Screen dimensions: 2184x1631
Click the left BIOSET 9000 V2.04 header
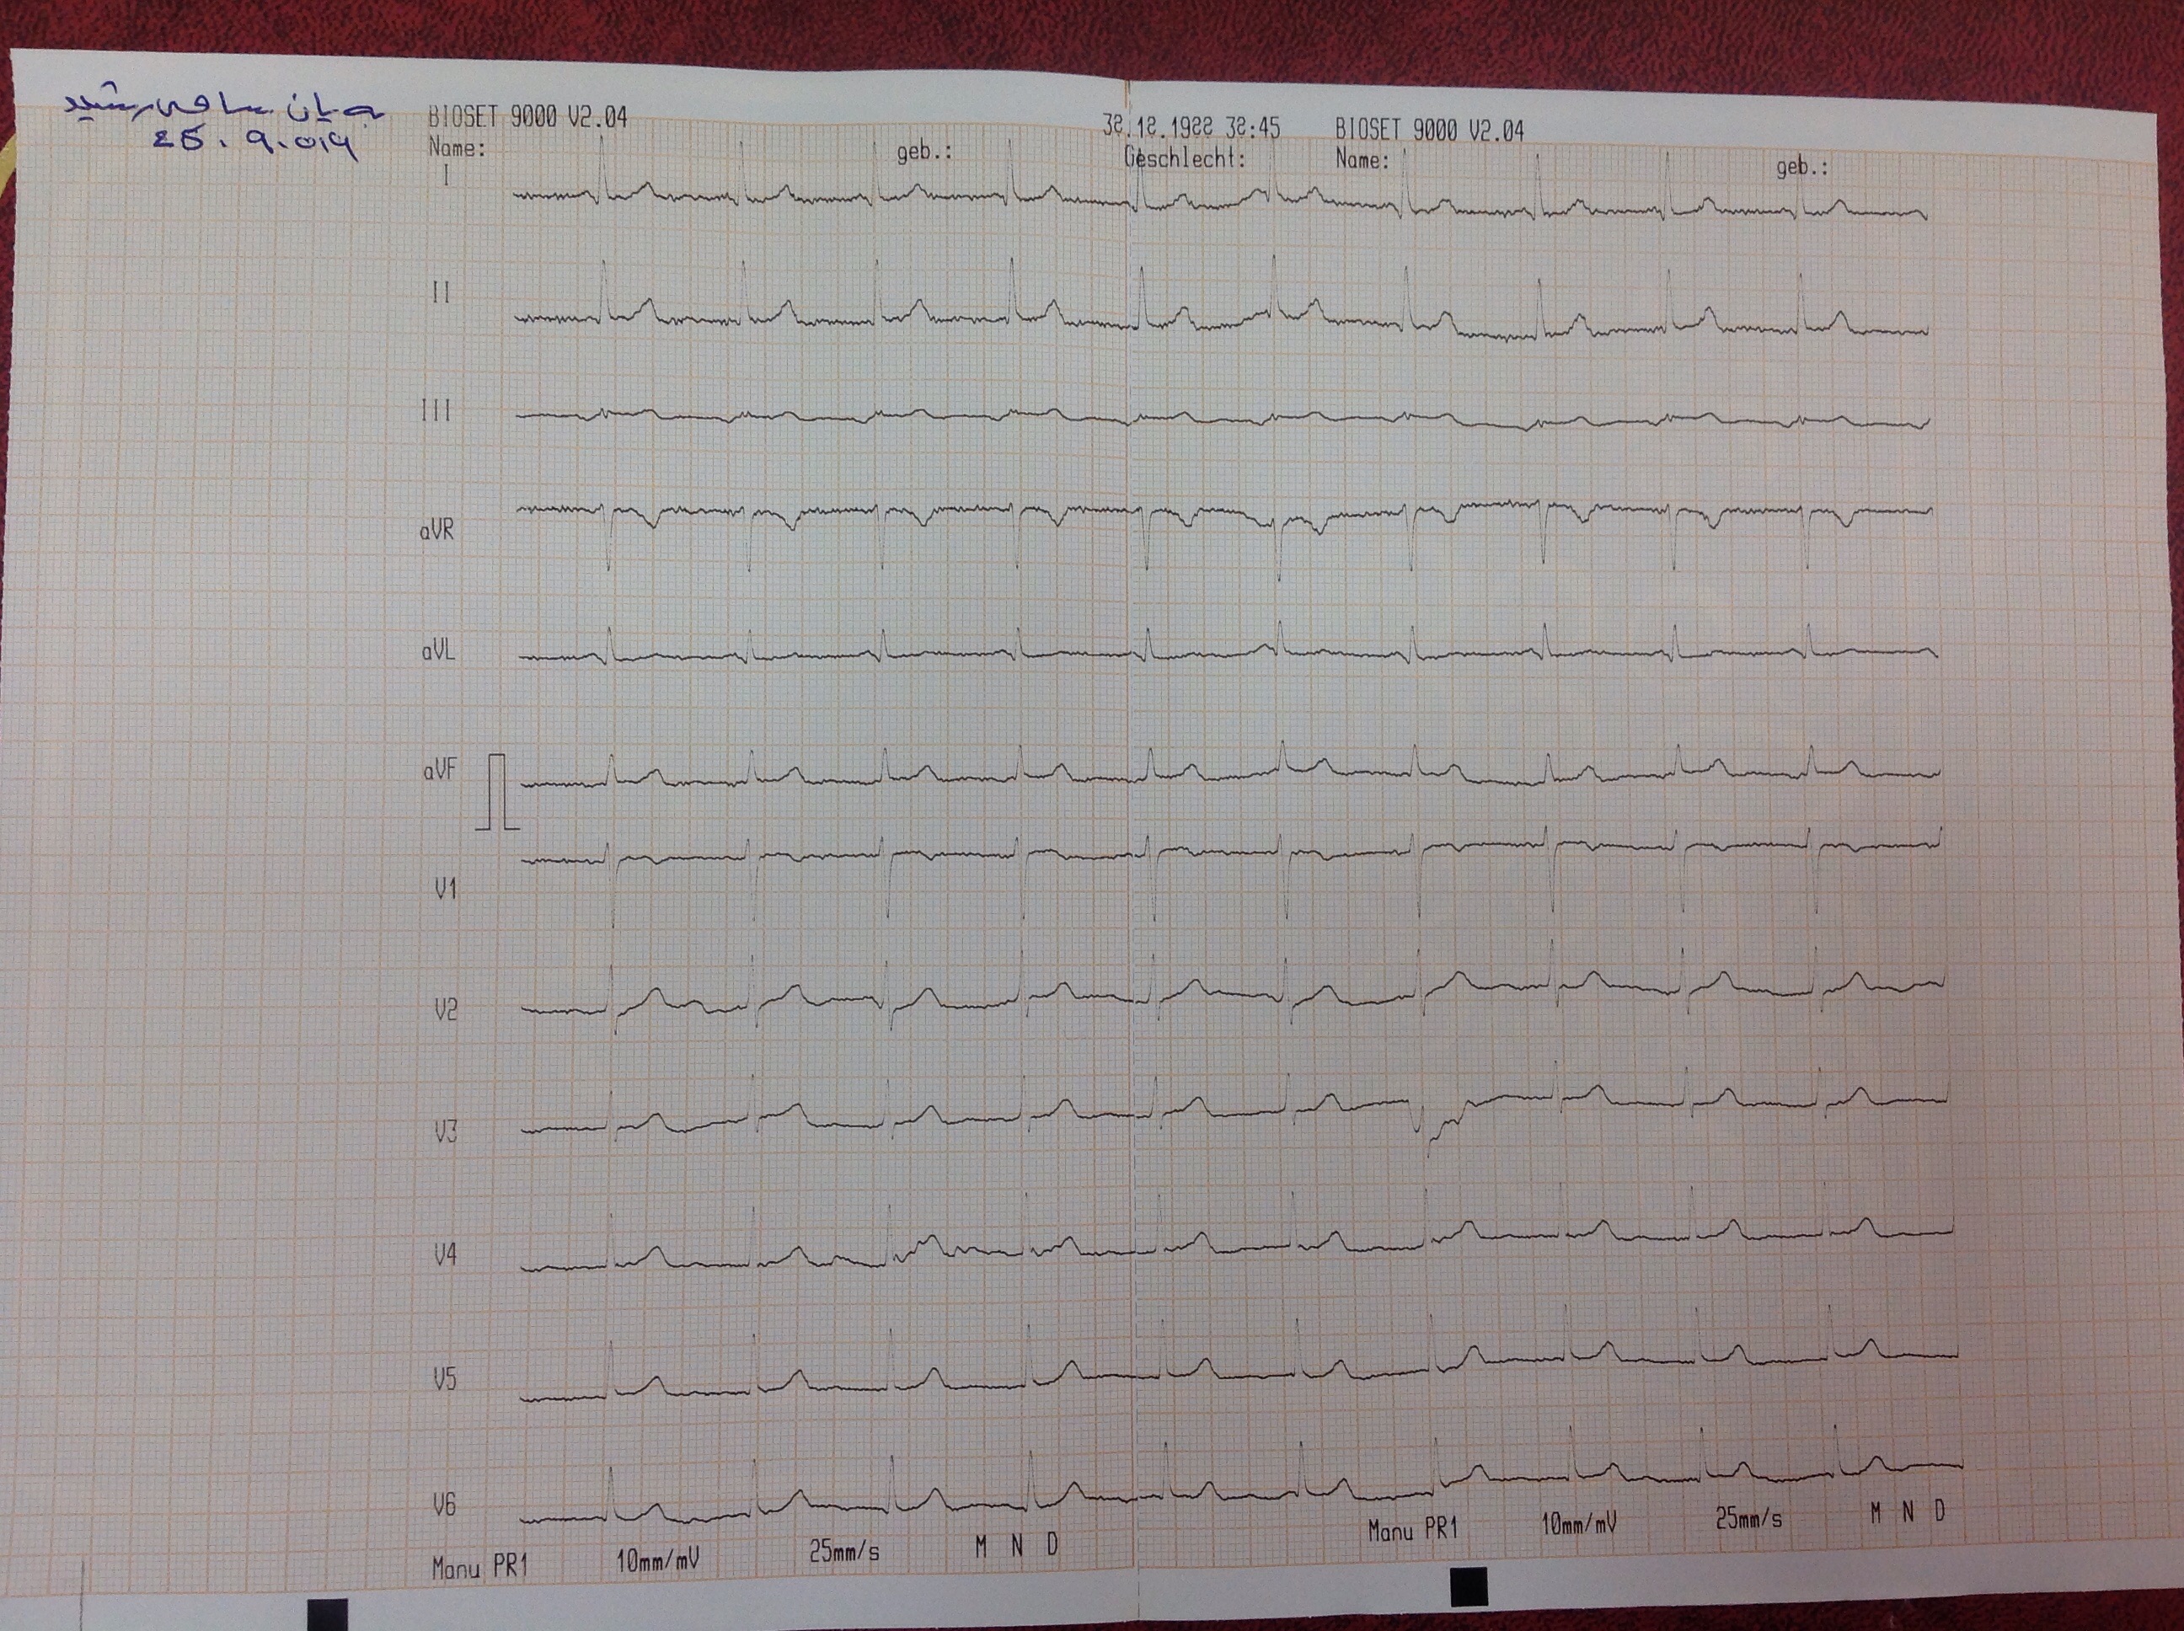click(527, 117)
